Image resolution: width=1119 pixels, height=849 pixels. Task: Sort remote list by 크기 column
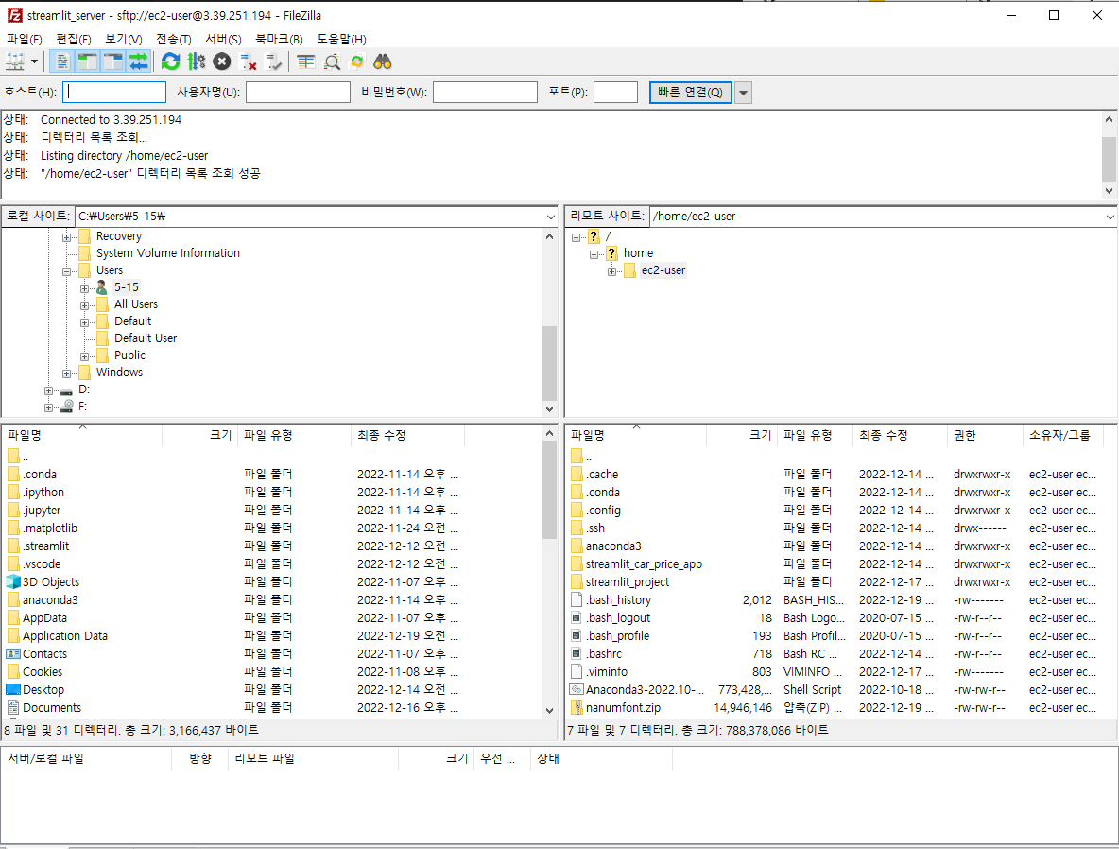[742, 435]
